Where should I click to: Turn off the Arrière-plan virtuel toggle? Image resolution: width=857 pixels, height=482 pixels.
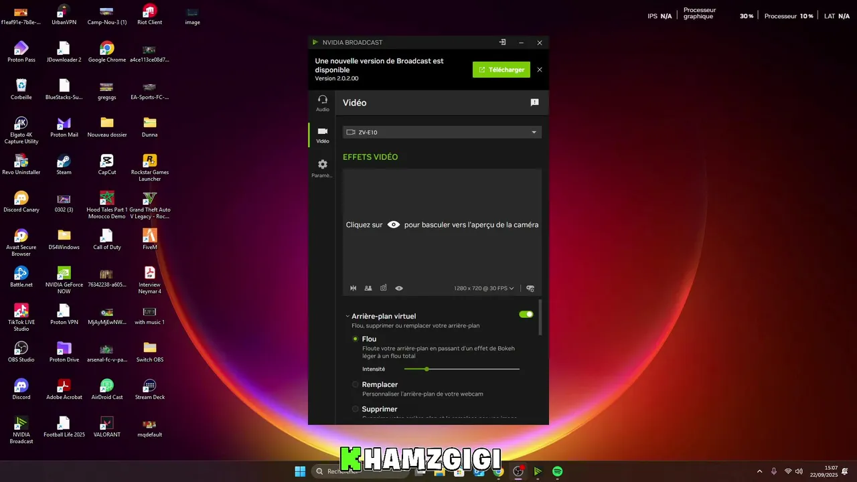526,314
